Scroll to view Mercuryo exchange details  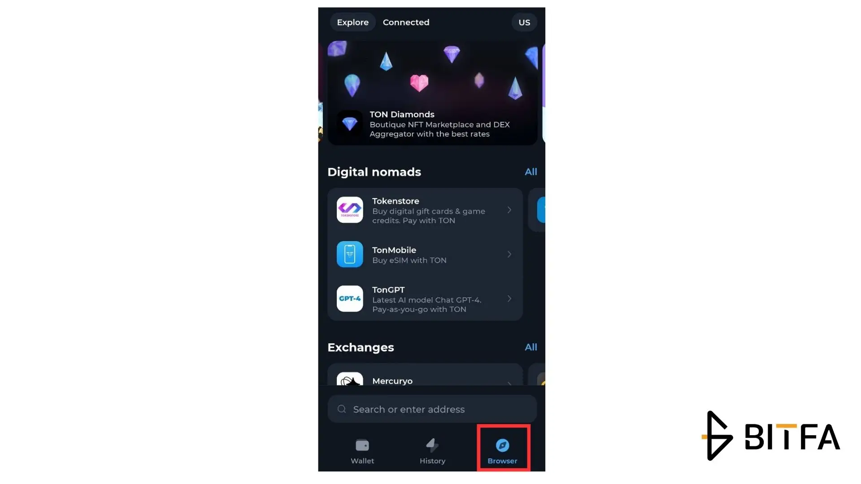[x=423, y=380]
